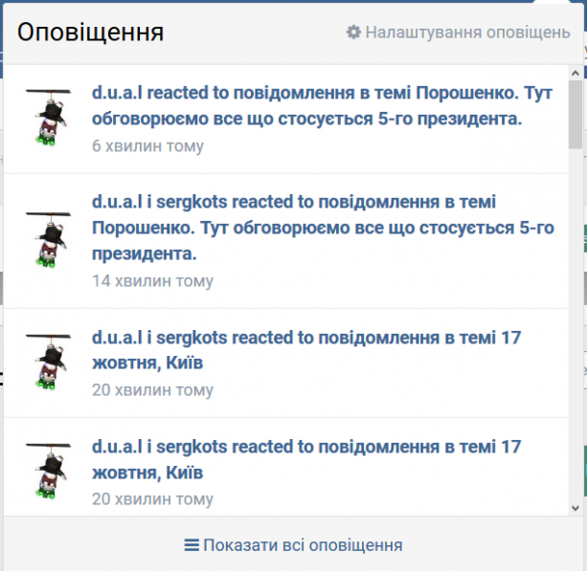Click the last notification's 20 хвилин тому timestamp
Viewport: 587px width, 574px height.
click(x=153, y=498)
